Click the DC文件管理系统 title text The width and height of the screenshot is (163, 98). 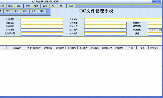click(96, 11)
